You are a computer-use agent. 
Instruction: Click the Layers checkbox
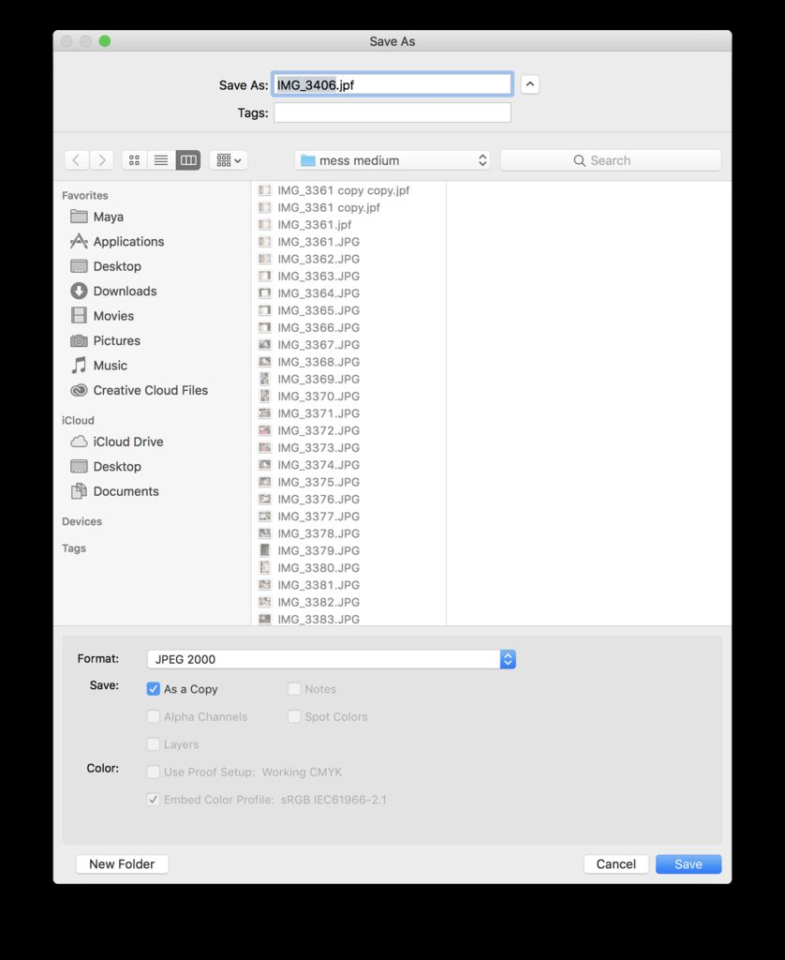pos(153,744)
